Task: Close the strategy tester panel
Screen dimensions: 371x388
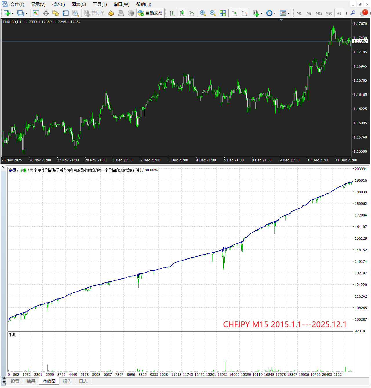Action: point(3,167)
